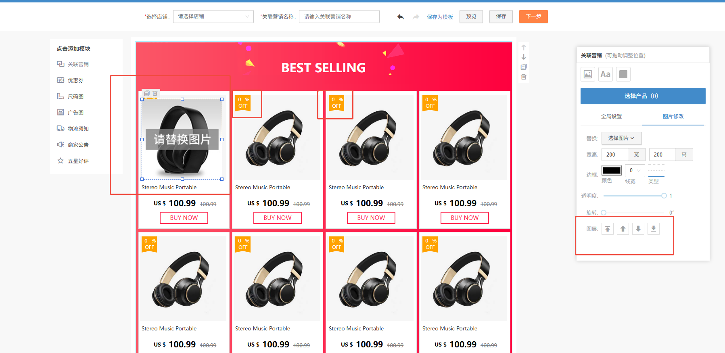
Task: Click the 透明度 opacity slider handle
Action: (664, 196)
